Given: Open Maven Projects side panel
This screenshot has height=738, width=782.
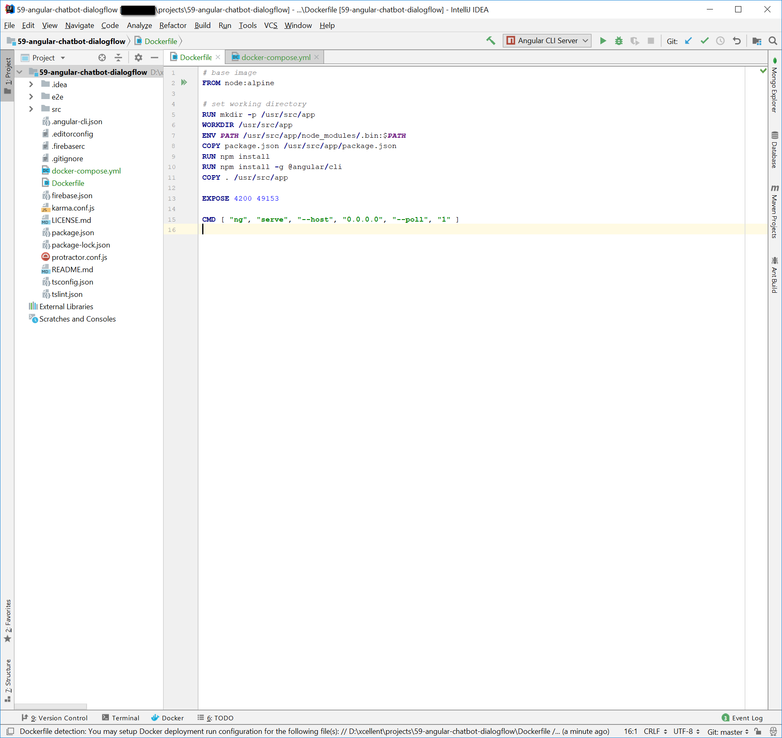Looking at the screenshot, I should [x=774, y=211].
